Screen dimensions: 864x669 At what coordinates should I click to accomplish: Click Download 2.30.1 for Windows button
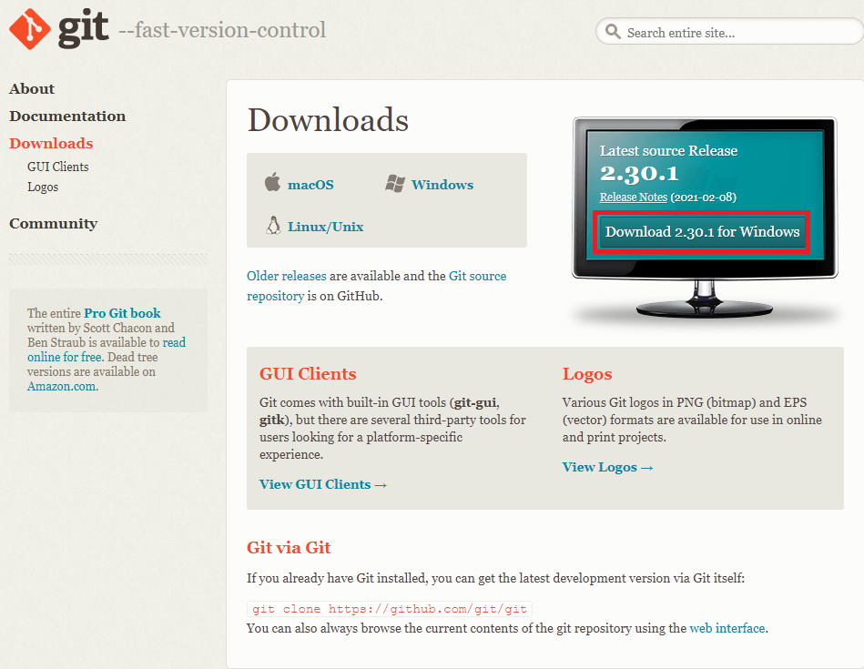pyautogui.click(x=702, y=232)
